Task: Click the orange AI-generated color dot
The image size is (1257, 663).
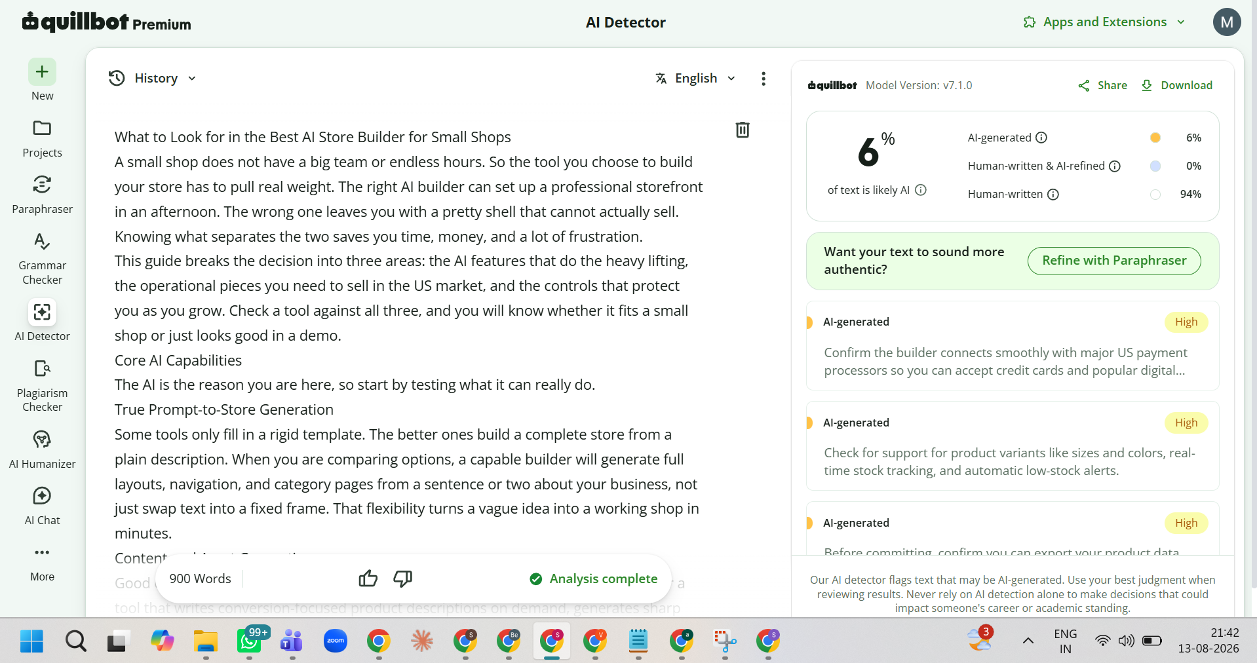Action: click(x=1155, y=138)
